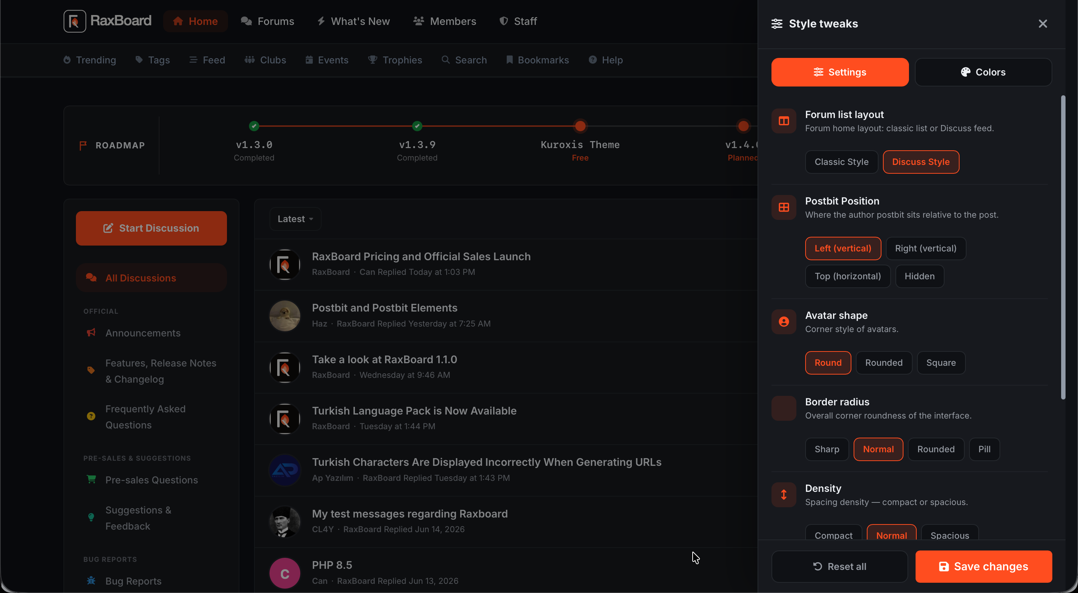
Task: Open the Announcements category
Action: click(x=143, y=333)
